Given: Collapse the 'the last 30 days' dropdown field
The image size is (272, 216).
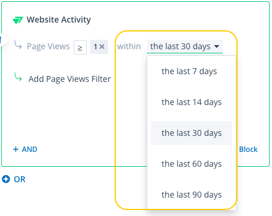Looking at the screenshot, I should (185, 47).
